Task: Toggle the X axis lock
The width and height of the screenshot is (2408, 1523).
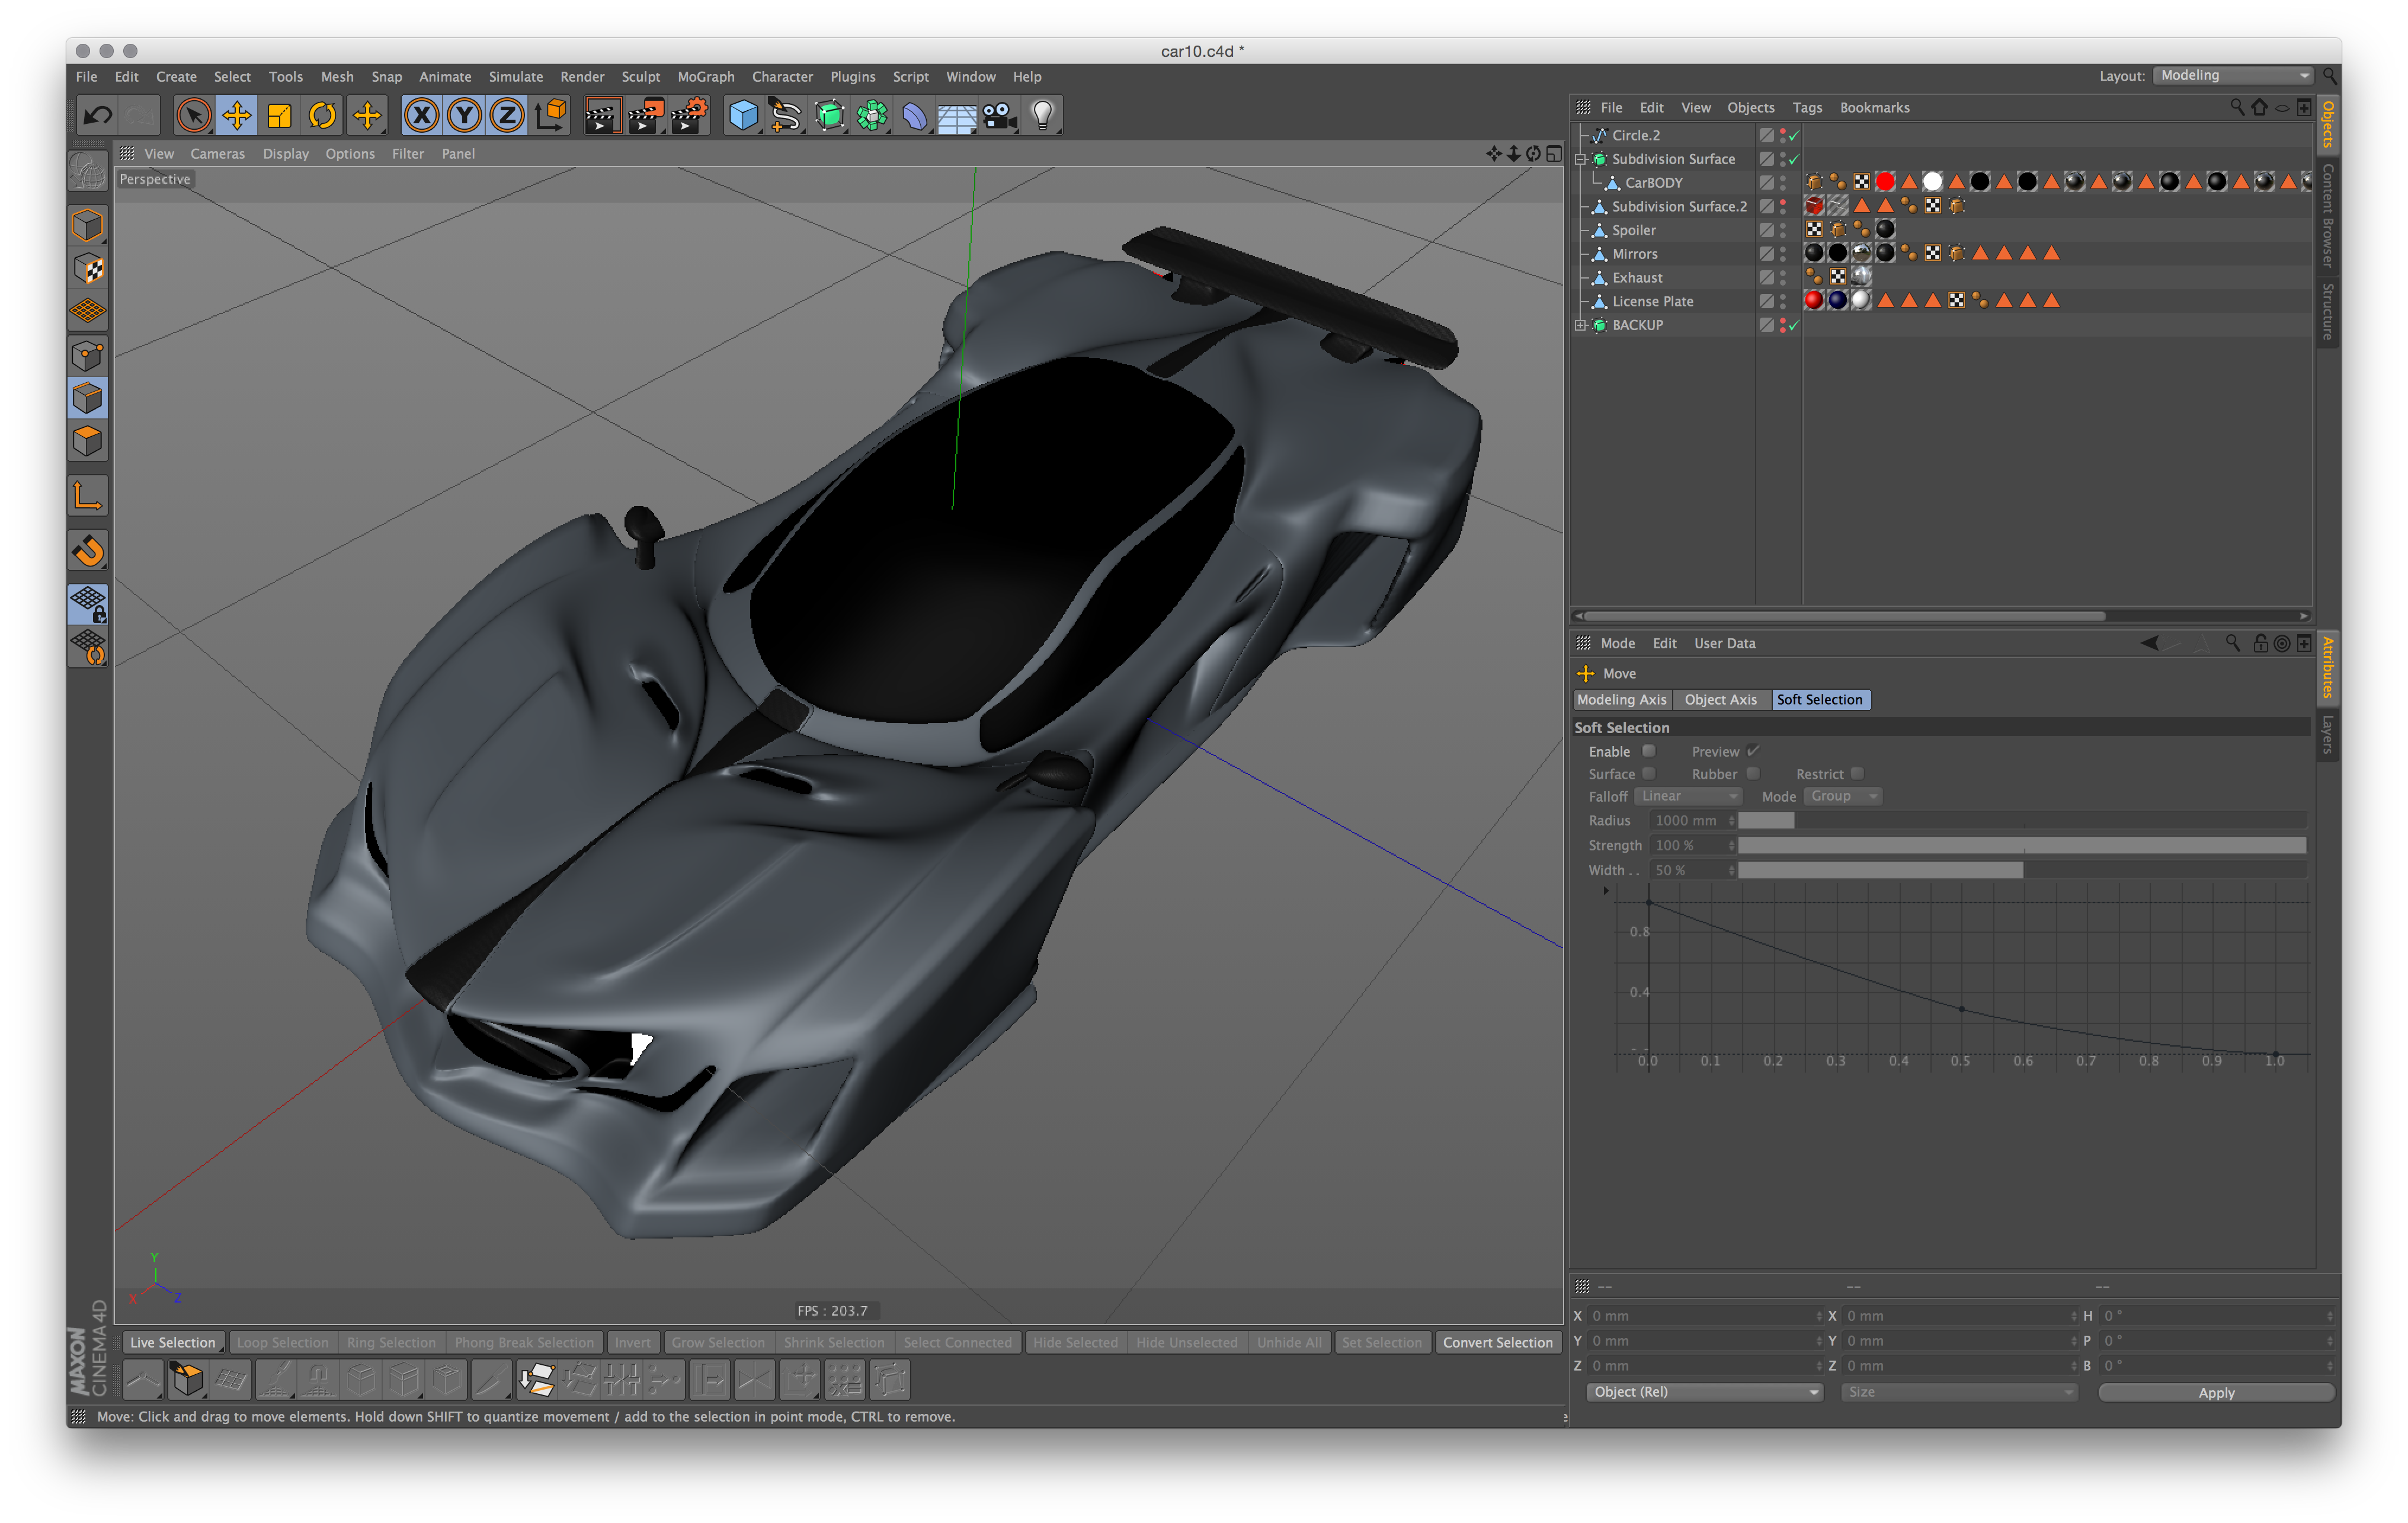Action: [x=422, y=115]
